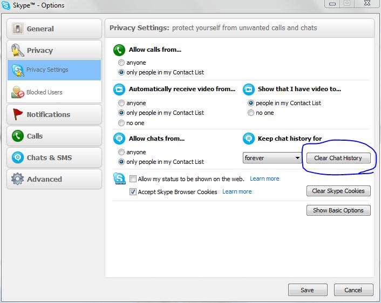Viewport: 381px width, 303px height.
Task: Select 'no one' under Automatically receive video
Action: click(x=121, y=123)
